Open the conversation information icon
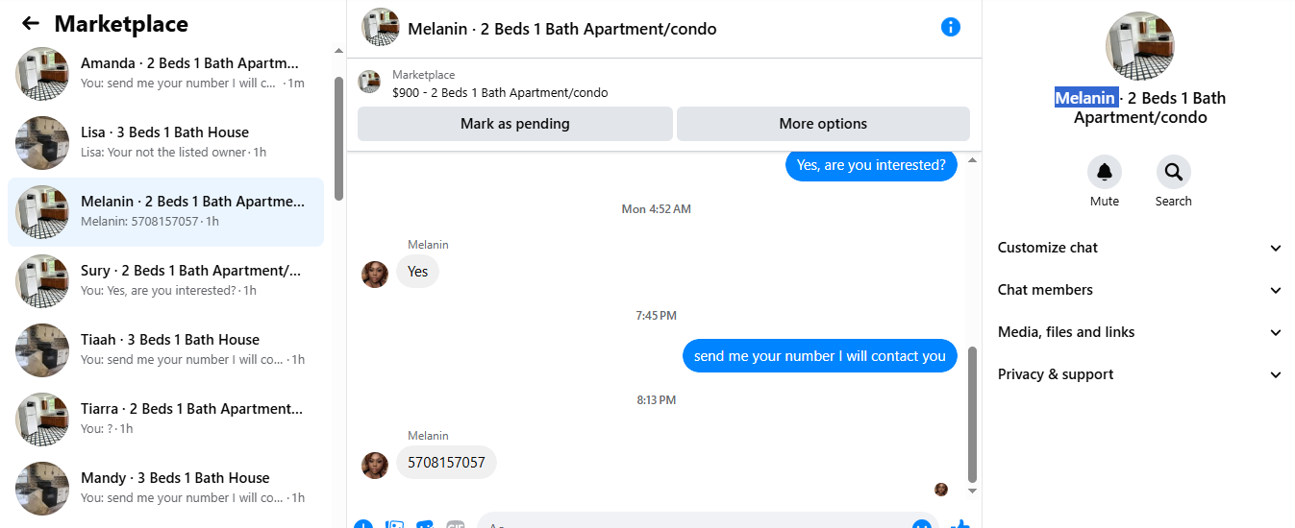This screenshot has height=528, width=1295. tap(950, 27)
